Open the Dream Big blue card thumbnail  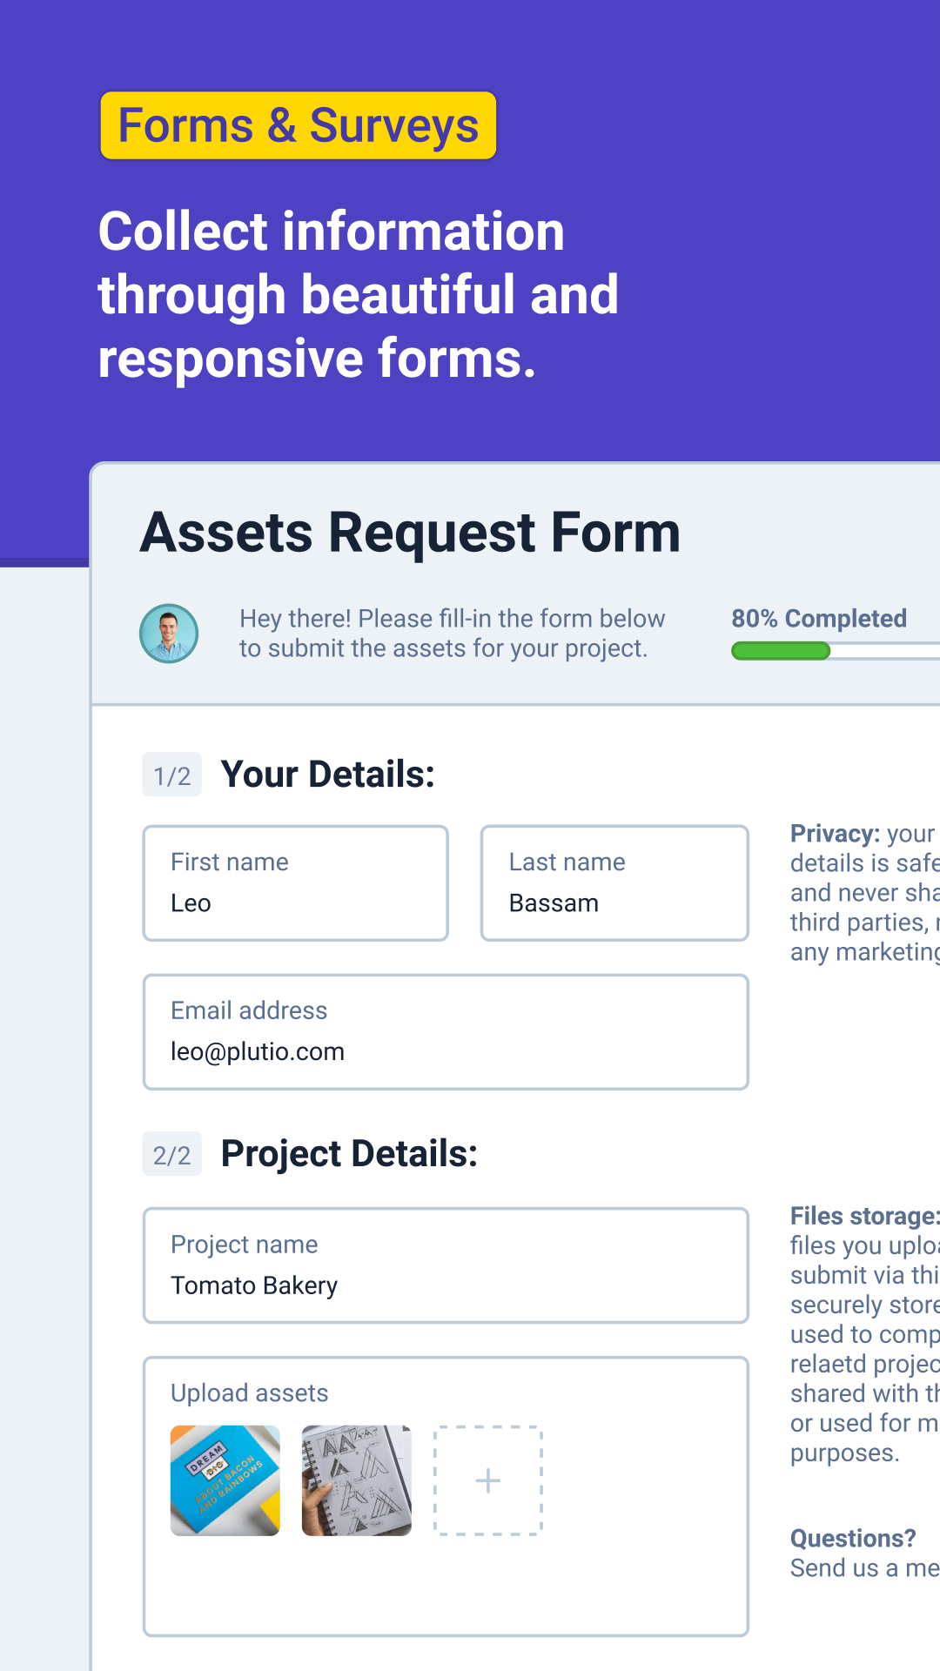[225, 1480]
